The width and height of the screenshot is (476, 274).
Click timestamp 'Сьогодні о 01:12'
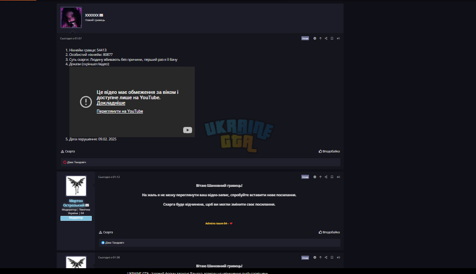(109, 177)
